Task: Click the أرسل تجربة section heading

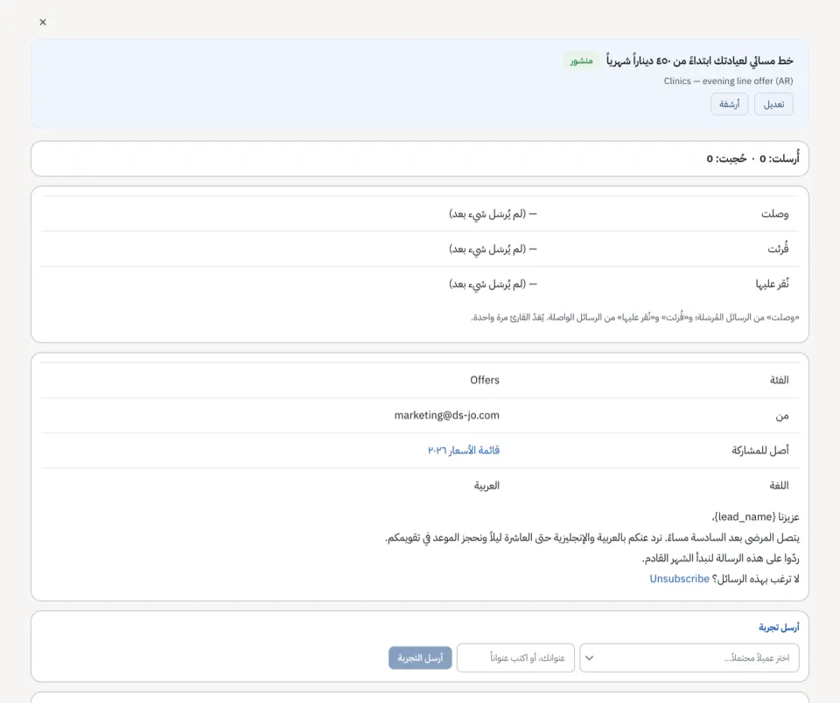Action: tap(779, 627)
